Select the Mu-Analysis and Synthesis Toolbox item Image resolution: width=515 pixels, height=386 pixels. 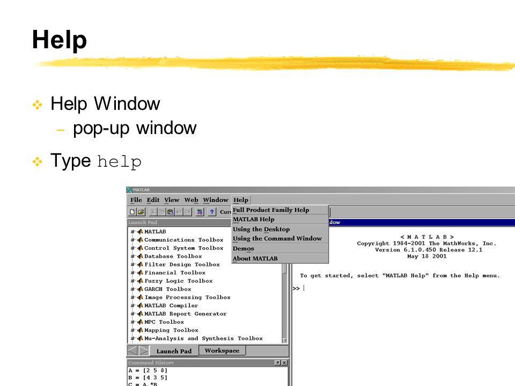tap(203, 338)
